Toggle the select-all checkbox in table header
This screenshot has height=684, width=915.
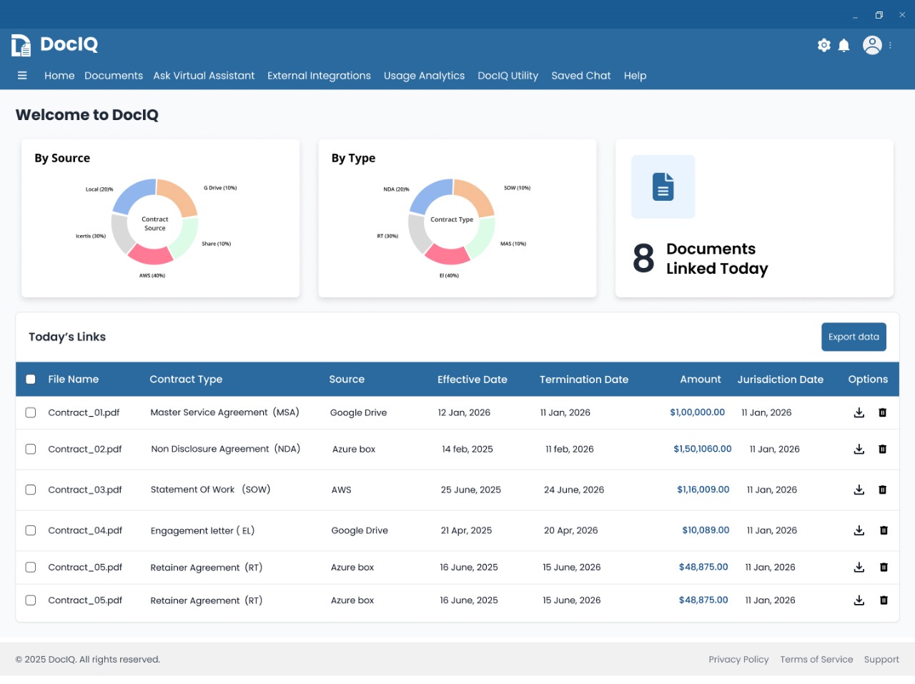coord(31,380)
